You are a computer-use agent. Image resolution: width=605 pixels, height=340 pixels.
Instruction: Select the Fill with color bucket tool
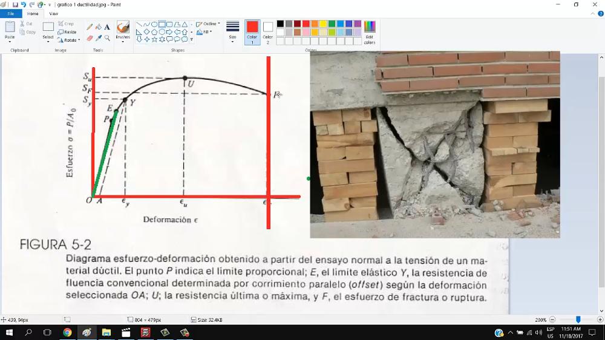[x=99, y=27]
